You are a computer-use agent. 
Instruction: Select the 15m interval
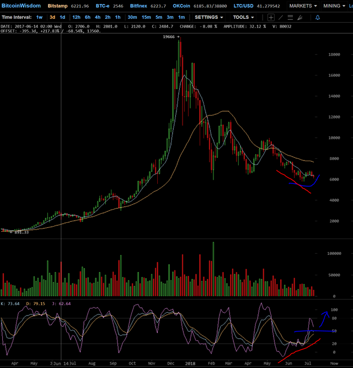pos(146,17)
